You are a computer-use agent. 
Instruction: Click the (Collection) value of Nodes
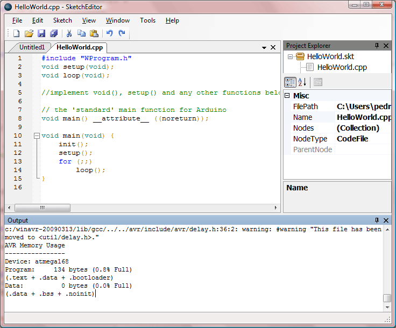[x=358, y=128]
